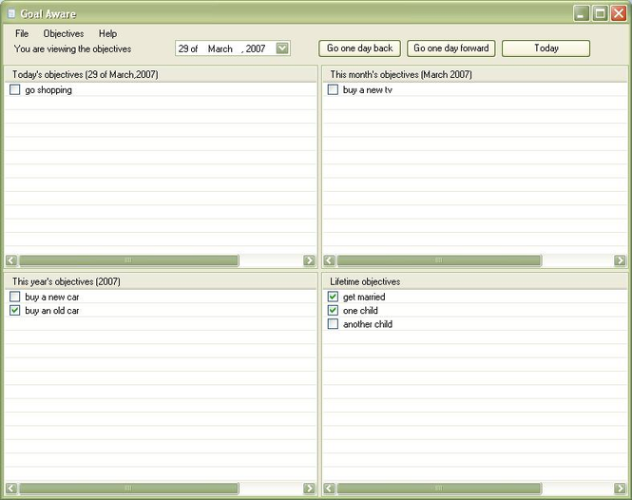Open the File menu
The image size is (632, 500).
(22, 33)
